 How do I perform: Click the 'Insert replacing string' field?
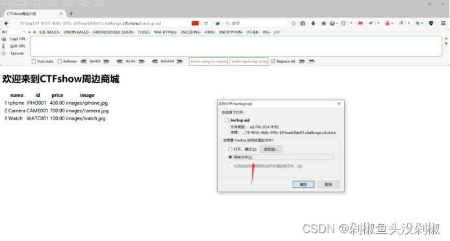tap(250, 61)
